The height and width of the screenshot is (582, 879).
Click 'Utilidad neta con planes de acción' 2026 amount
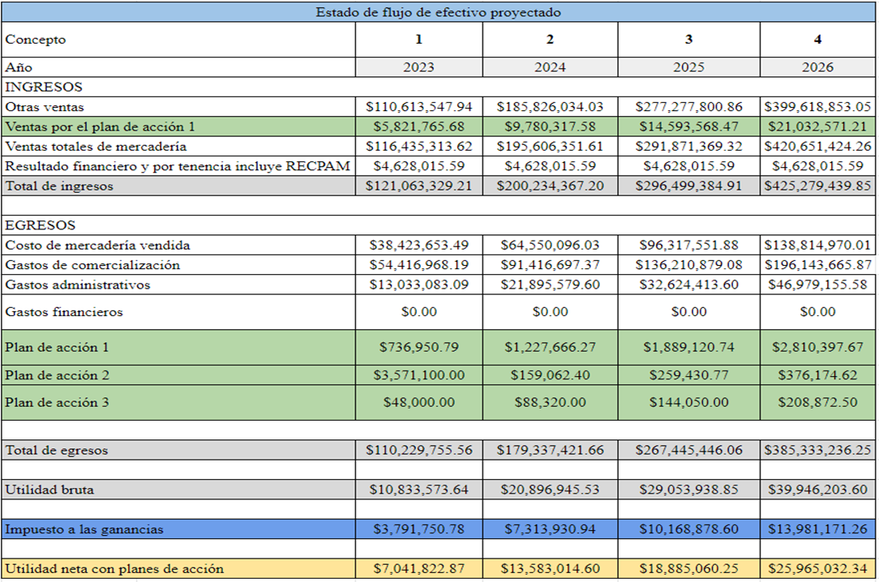coord(817,568)
